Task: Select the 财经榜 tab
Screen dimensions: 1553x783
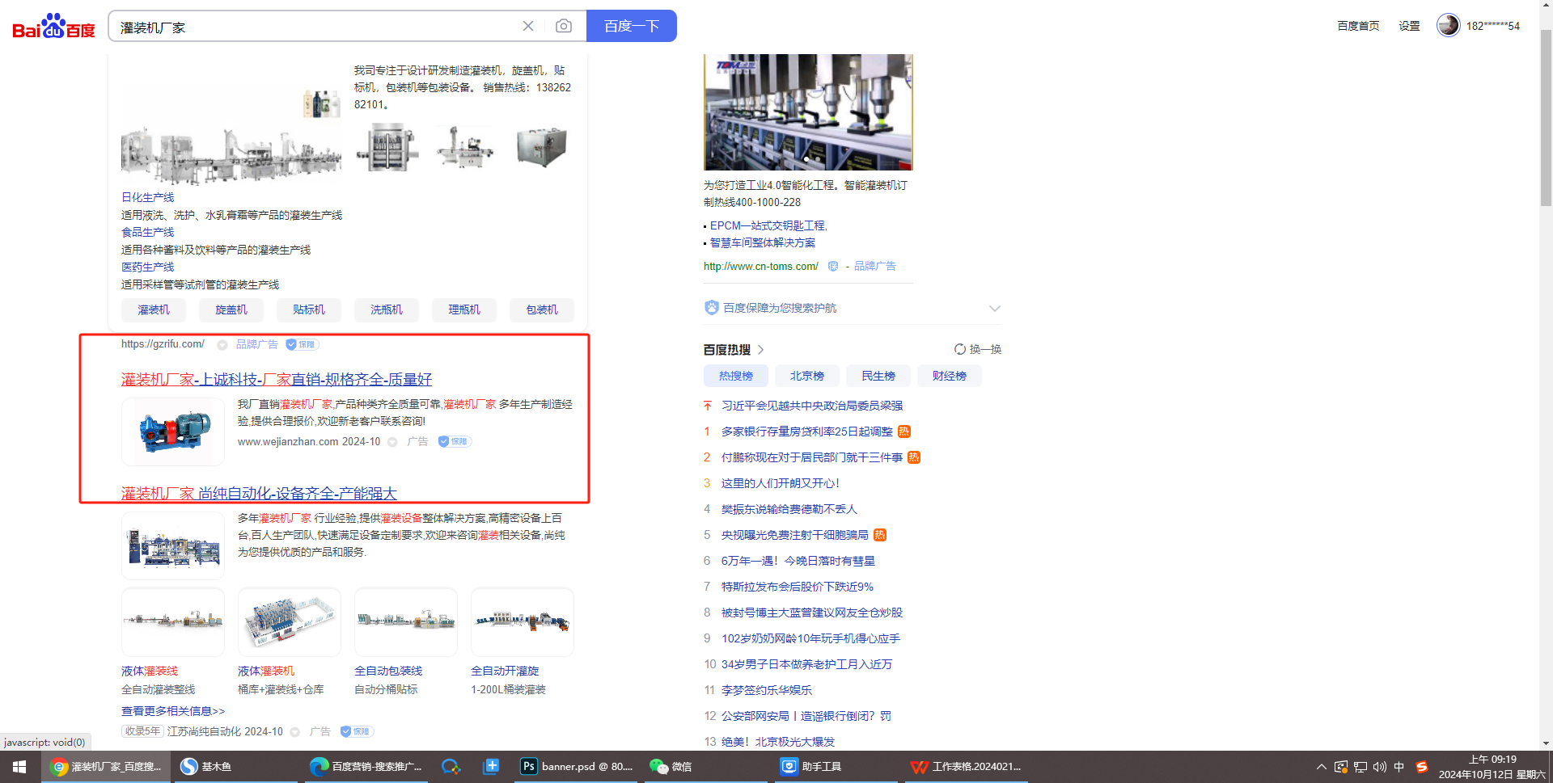Action: point(950,376)
